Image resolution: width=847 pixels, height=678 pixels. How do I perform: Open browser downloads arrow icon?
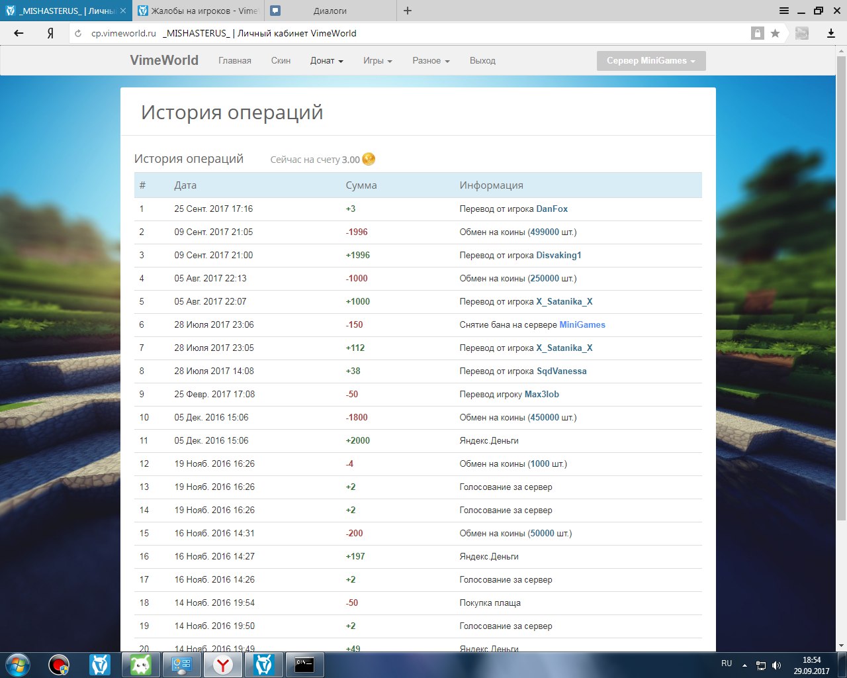coord(831,33)
